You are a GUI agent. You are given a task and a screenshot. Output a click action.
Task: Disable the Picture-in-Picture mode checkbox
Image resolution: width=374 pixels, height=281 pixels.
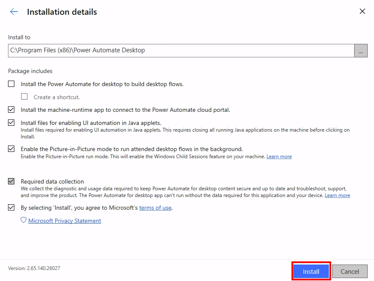coord(11,149)
